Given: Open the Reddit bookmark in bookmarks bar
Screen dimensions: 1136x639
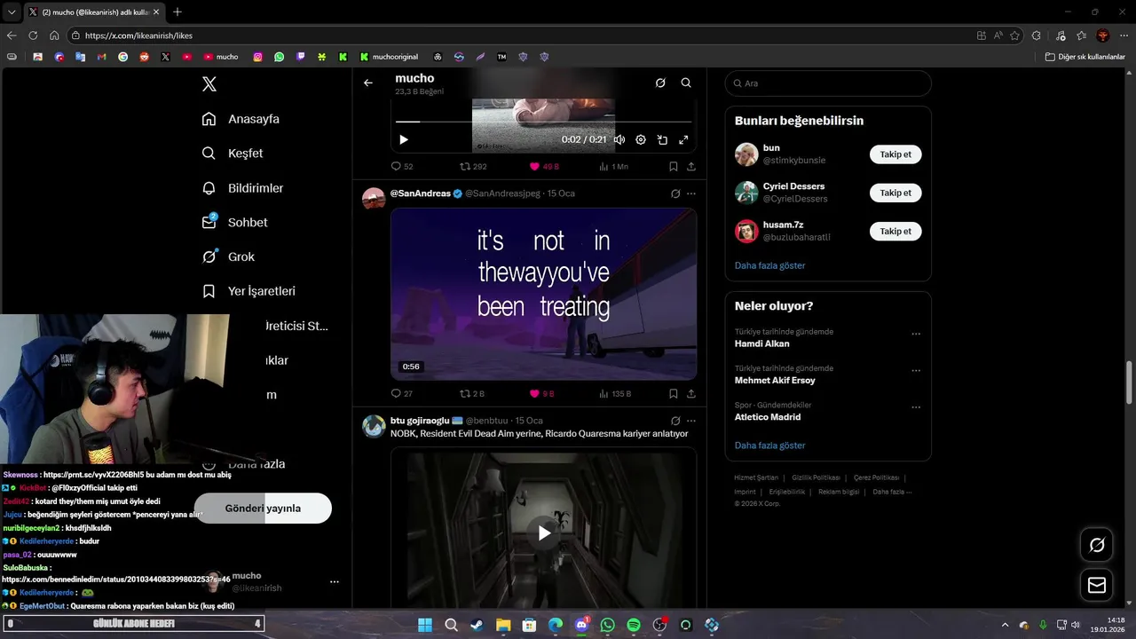Looking at the screenshot, I should pos(144,57).
